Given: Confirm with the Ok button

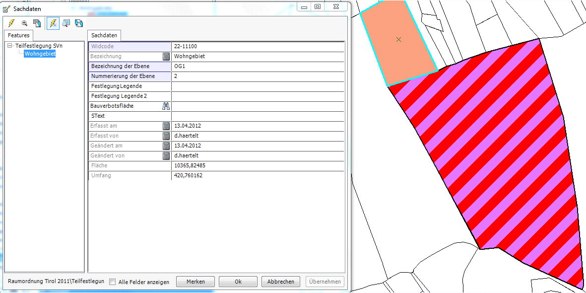Looking at the screenshot, I should point(238,282).
